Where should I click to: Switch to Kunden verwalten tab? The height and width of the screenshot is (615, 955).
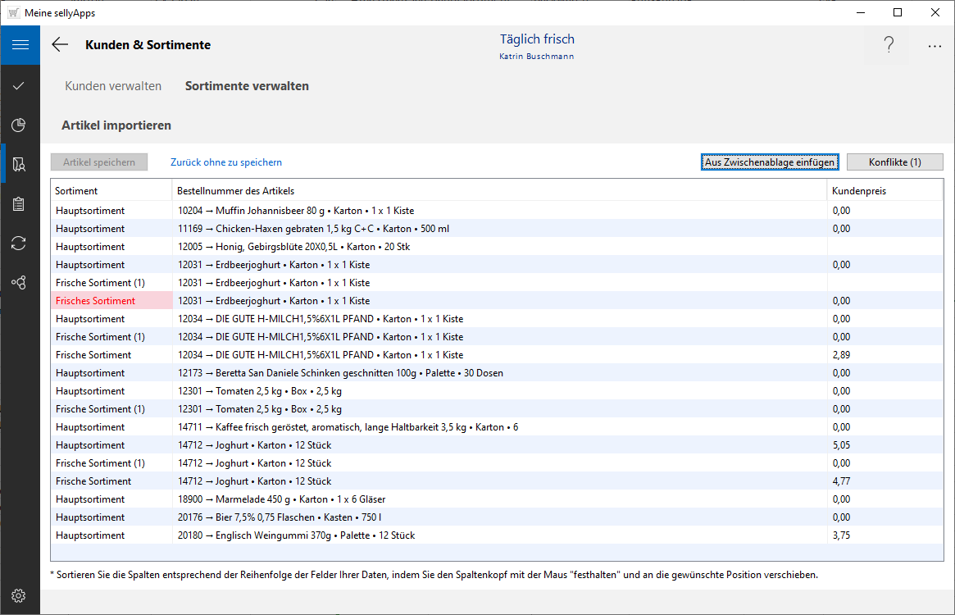point(113,86)
